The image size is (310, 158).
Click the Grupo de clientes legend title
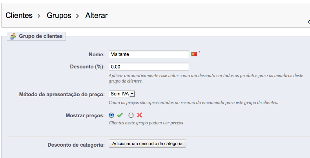[x=41, y=36]
